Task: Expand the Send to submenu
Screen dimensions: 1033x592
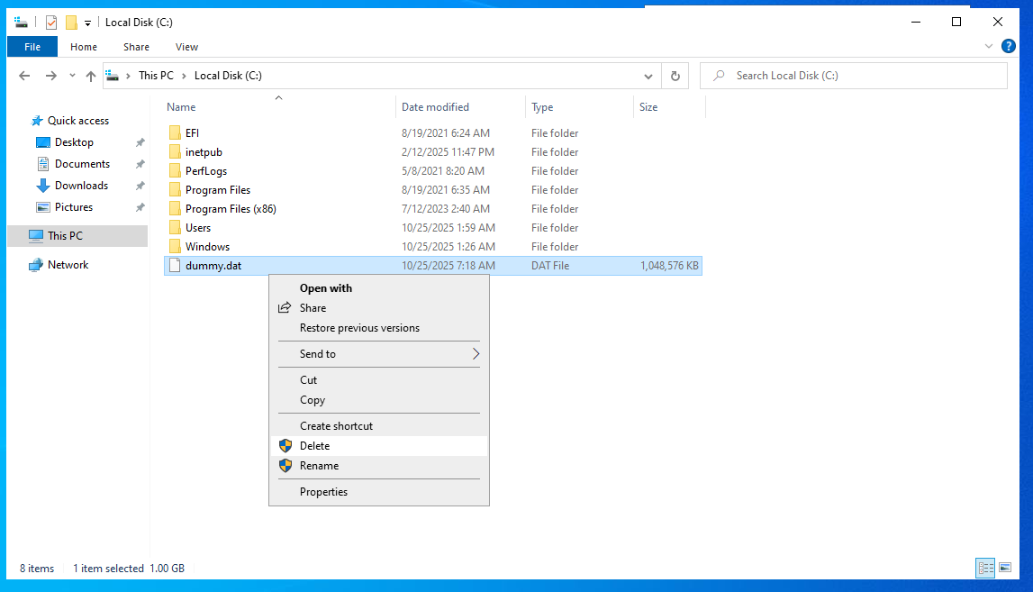Action: (379, 354)
